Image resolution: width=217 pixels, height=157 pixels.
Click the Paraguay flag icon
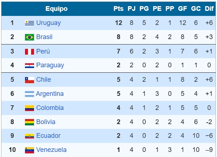(x=29, y=65)
